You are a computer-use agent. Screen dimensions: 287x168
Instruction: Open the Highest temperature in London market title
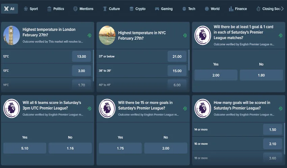click(49, 32)
